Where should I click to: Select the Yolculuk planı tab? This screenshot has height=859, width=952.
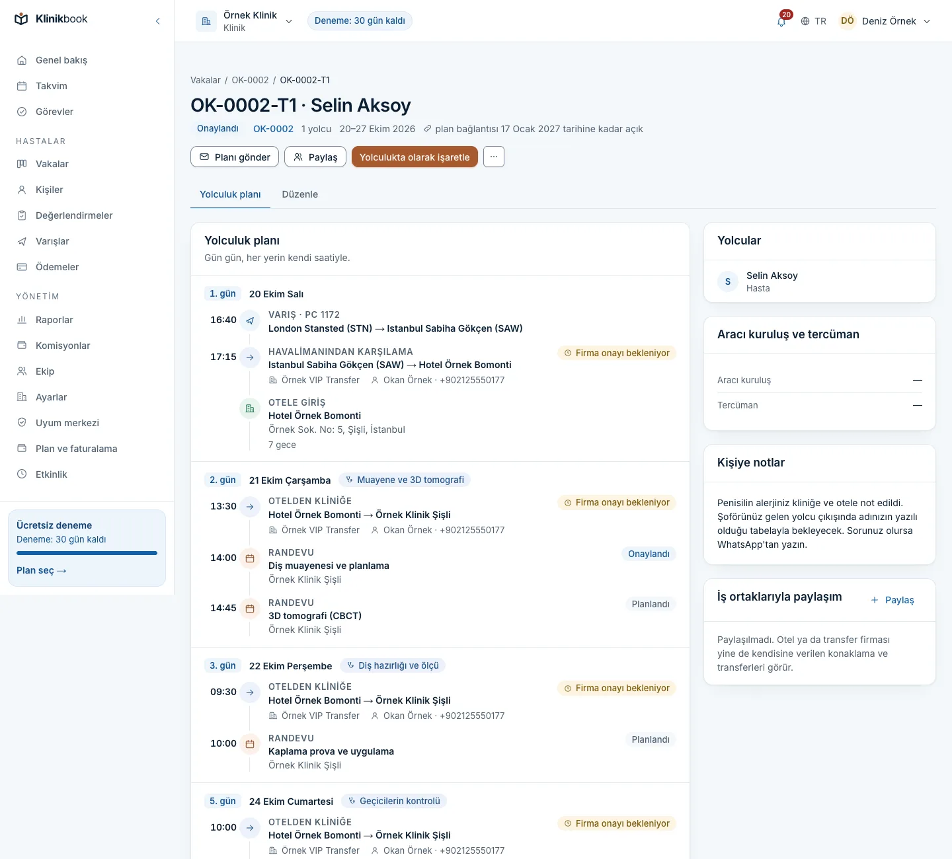click(230, 194)
